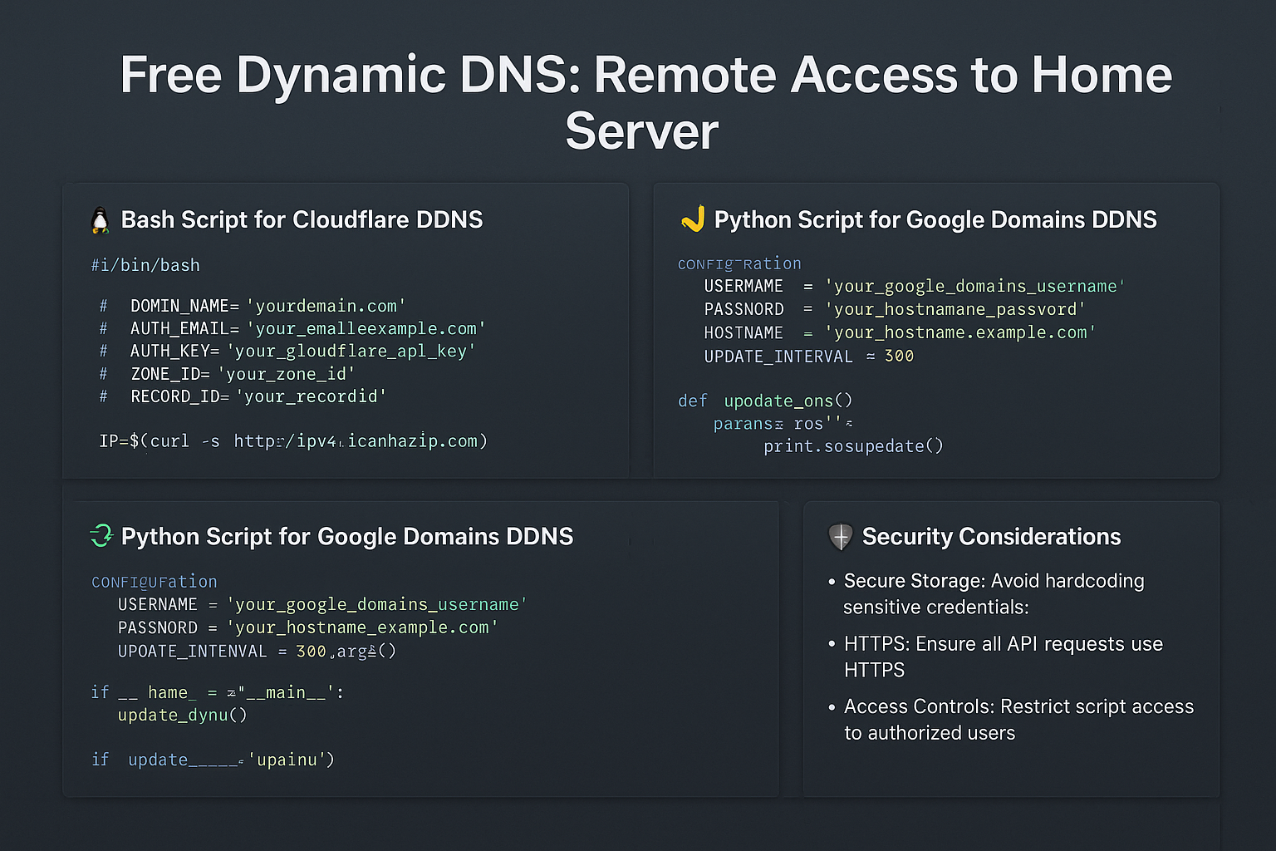Click the 'CONFIGUFation' label in bottom-left card
Image resolution: width=1276 pixels, height=851 pixels.
point(154,582)
